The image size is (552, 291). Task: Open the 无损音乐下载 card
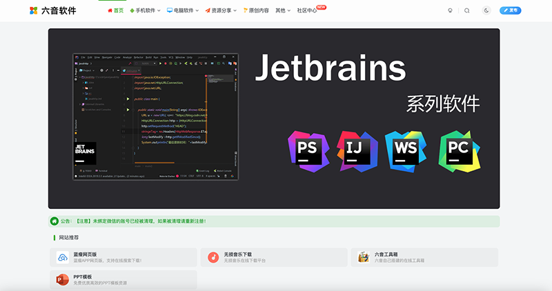point(274,257)
